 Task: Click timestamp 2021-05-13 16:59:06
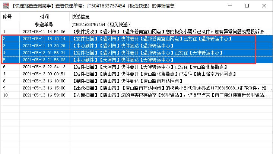point(44,95)
